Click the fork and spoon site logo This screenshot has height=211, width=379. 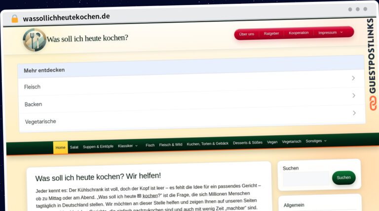(35, 40)
